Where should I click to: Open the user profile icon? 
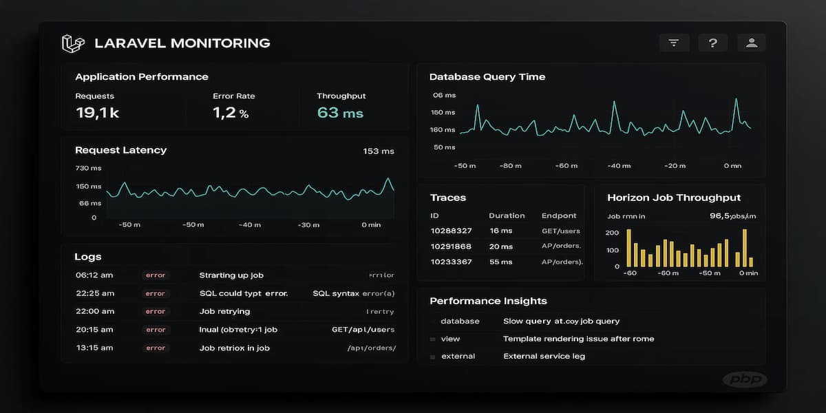751,42
